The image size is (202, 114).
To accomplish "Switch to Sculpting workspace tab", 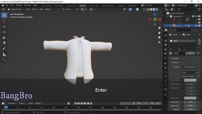I will pyautogui.click(x=121, y=6).
